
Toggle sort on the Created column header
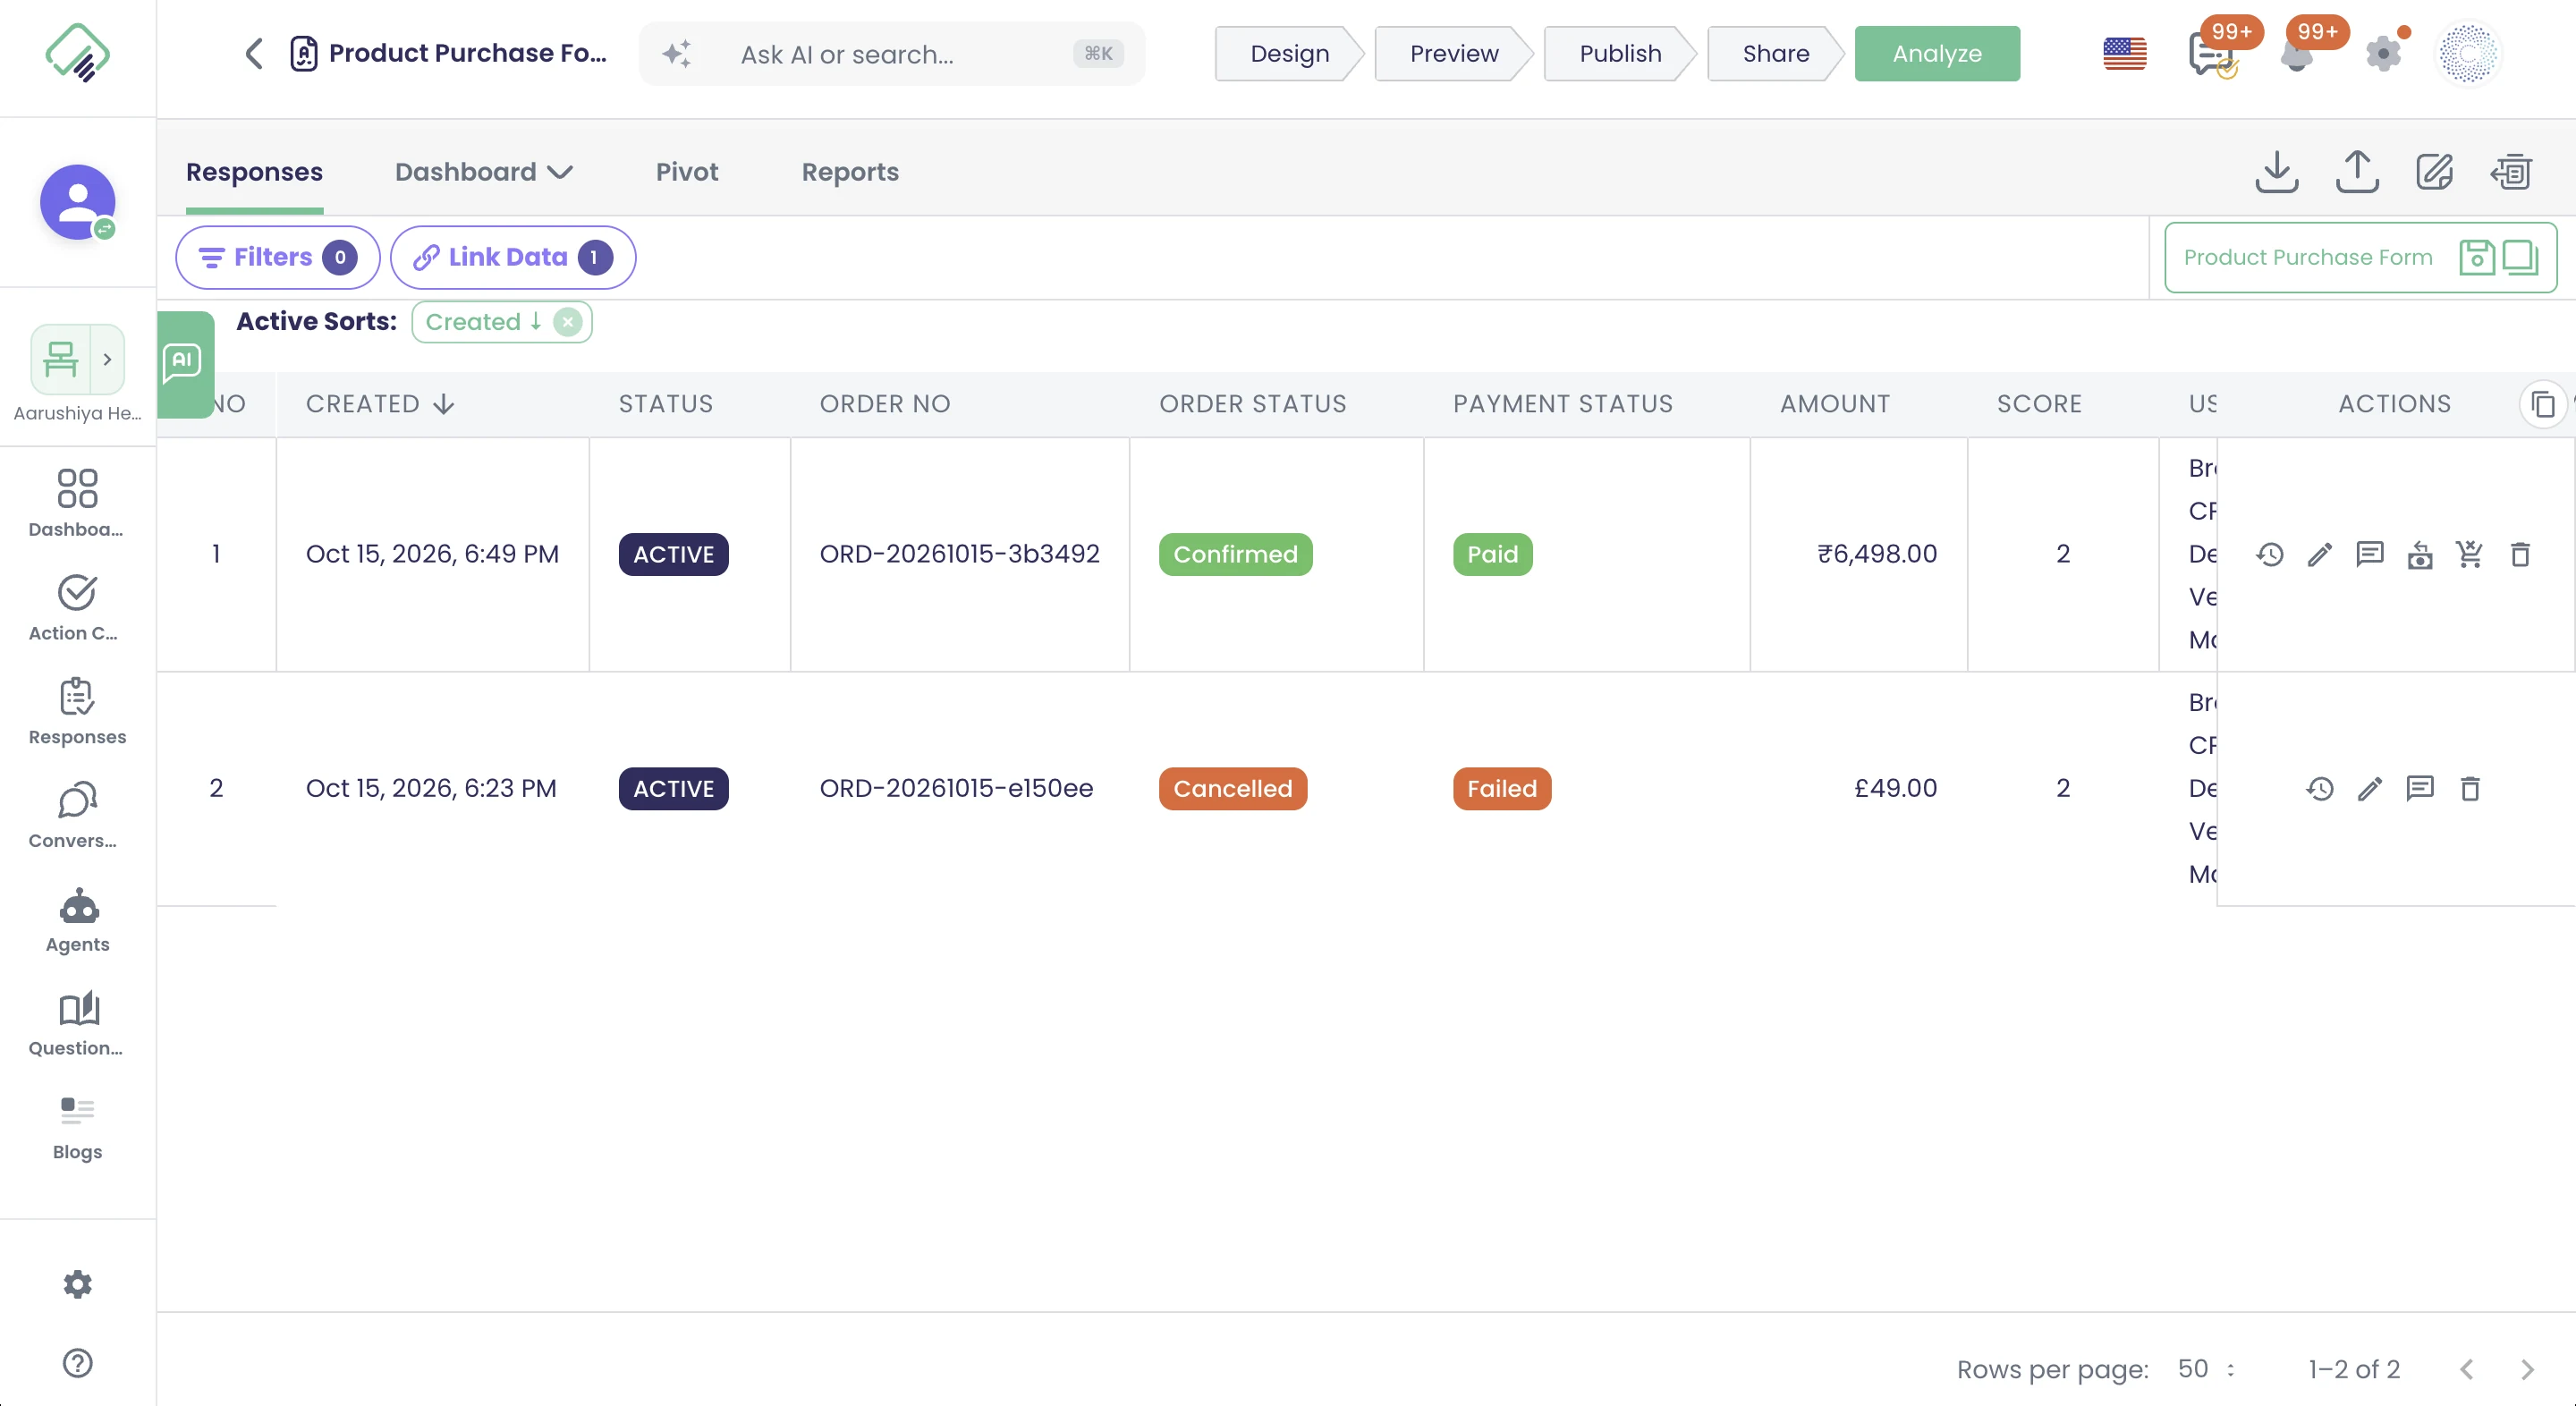pos(380,404)
